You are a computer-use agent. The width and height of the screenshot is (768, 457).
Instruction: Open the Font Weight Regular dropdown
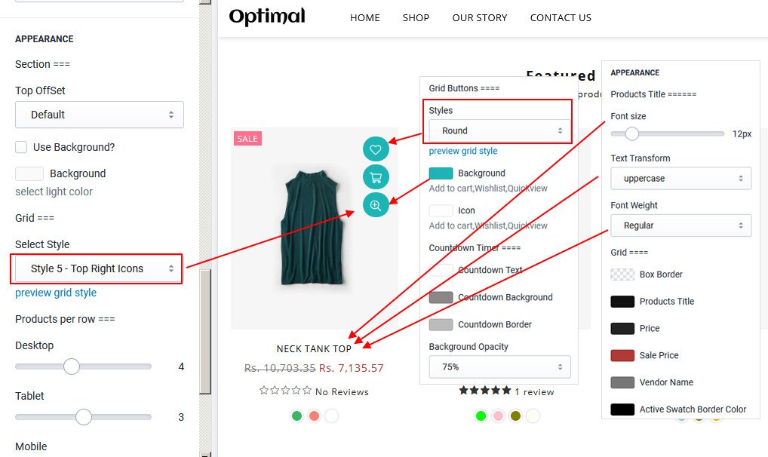click(680, 225)
